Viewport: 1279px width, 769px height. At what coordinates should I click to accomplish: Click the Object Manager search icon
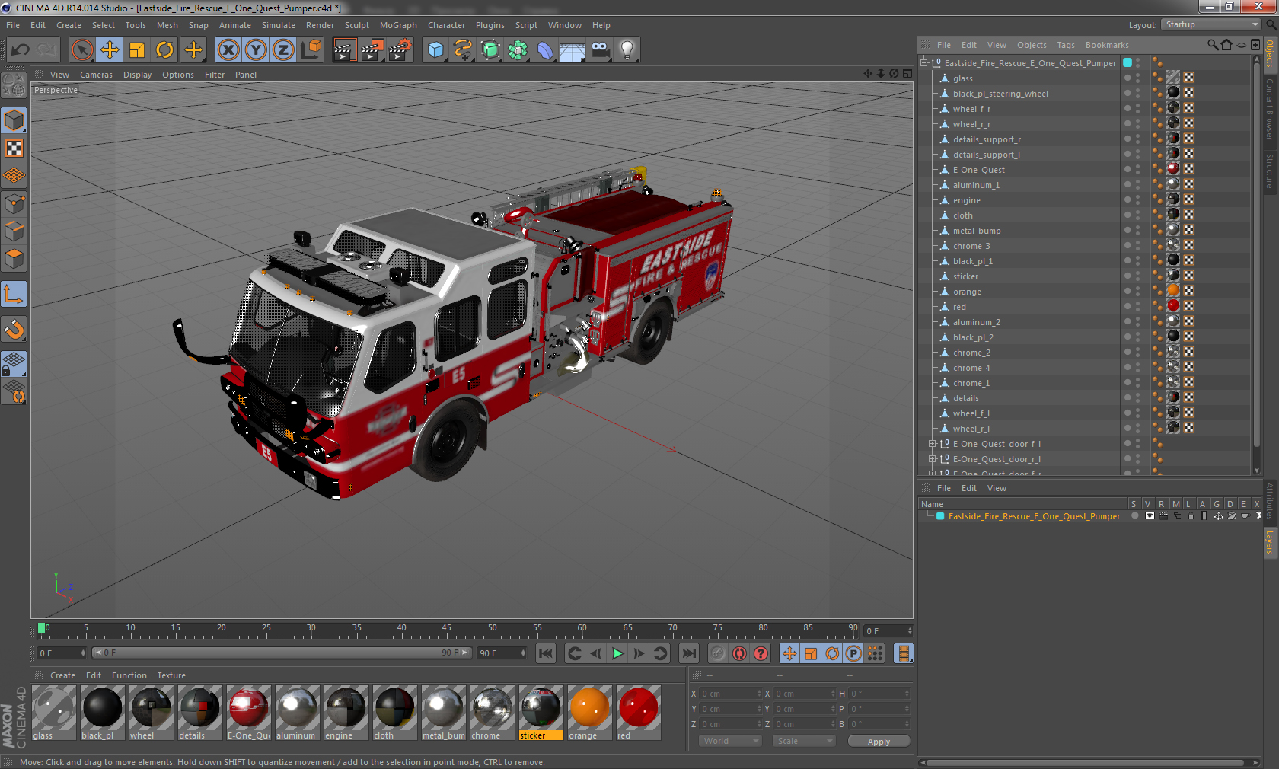[x=1213, y=45]
